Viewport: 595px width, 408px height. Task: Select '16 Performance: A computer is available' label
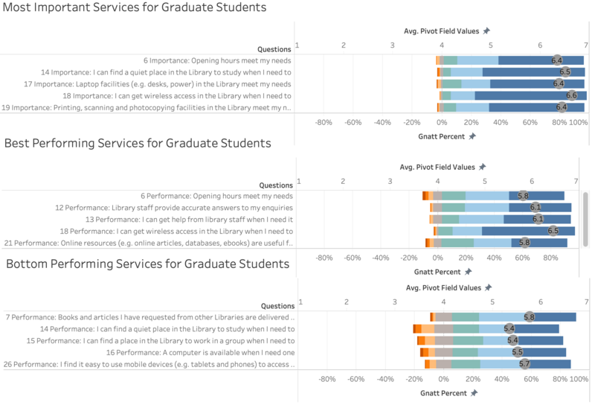click(200, 353)
